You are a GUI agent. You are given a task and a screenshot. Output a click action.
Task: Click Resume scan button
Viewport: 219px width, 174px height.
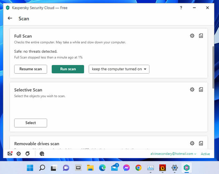(x=31, y=69)
